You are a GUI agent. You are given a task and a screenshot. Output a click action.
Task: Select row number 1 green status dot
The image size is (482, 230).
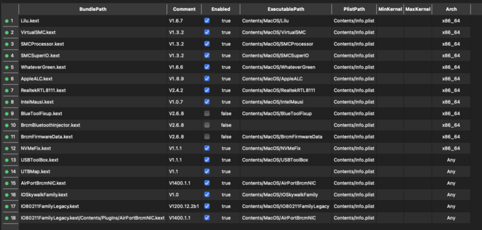pyautogui.click(x=6, y=21)
